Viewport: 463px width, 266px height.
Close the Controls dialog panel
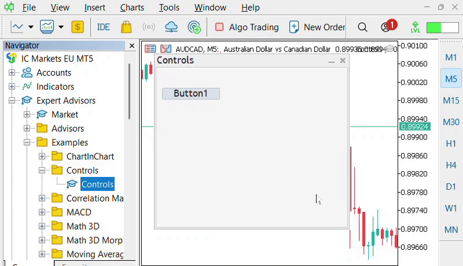[343, 61]
